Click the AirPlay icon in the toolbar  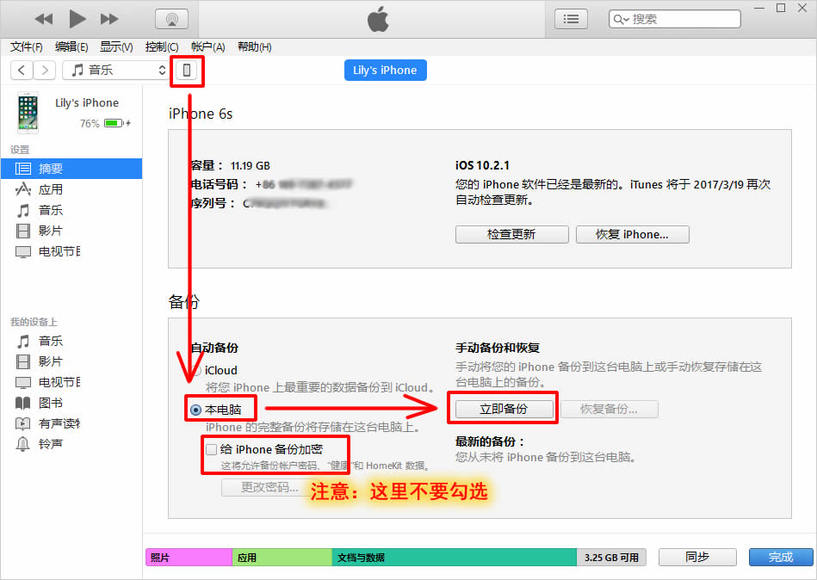coord(170,18)
